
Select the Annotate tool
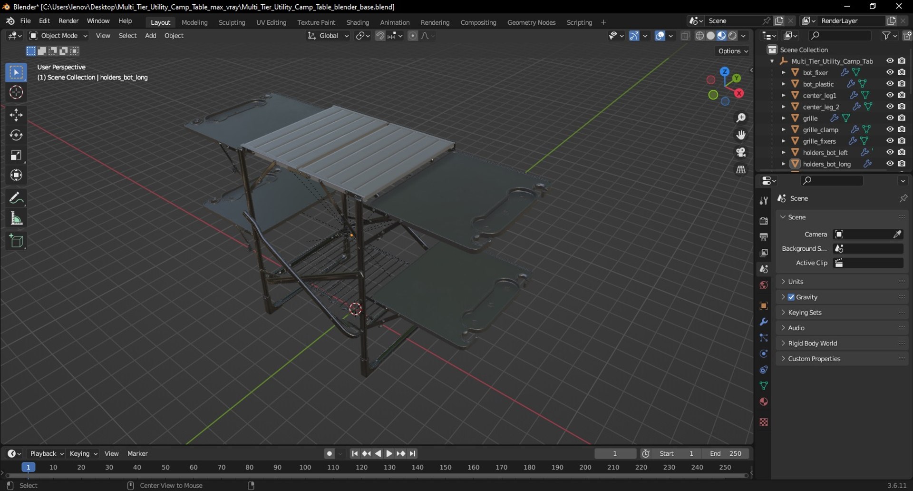tap(16, 197)
